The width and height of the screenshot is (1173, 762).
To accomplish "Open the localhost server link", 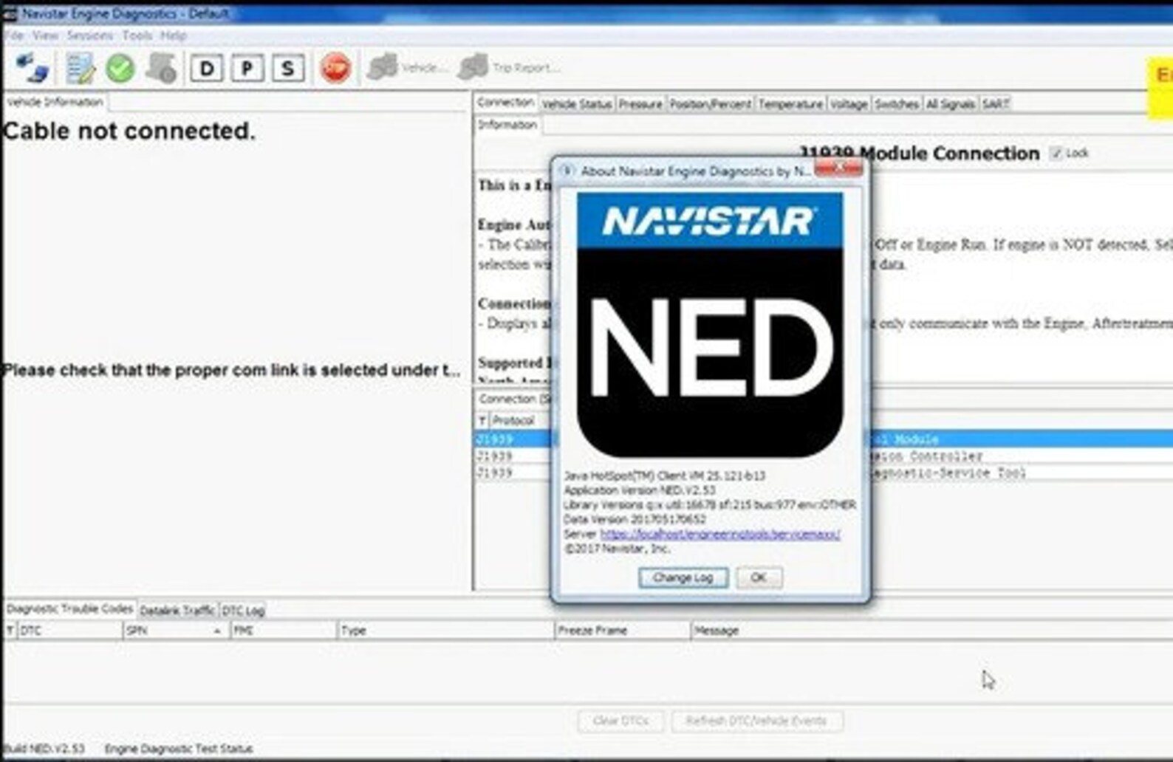I will [720, 534].
